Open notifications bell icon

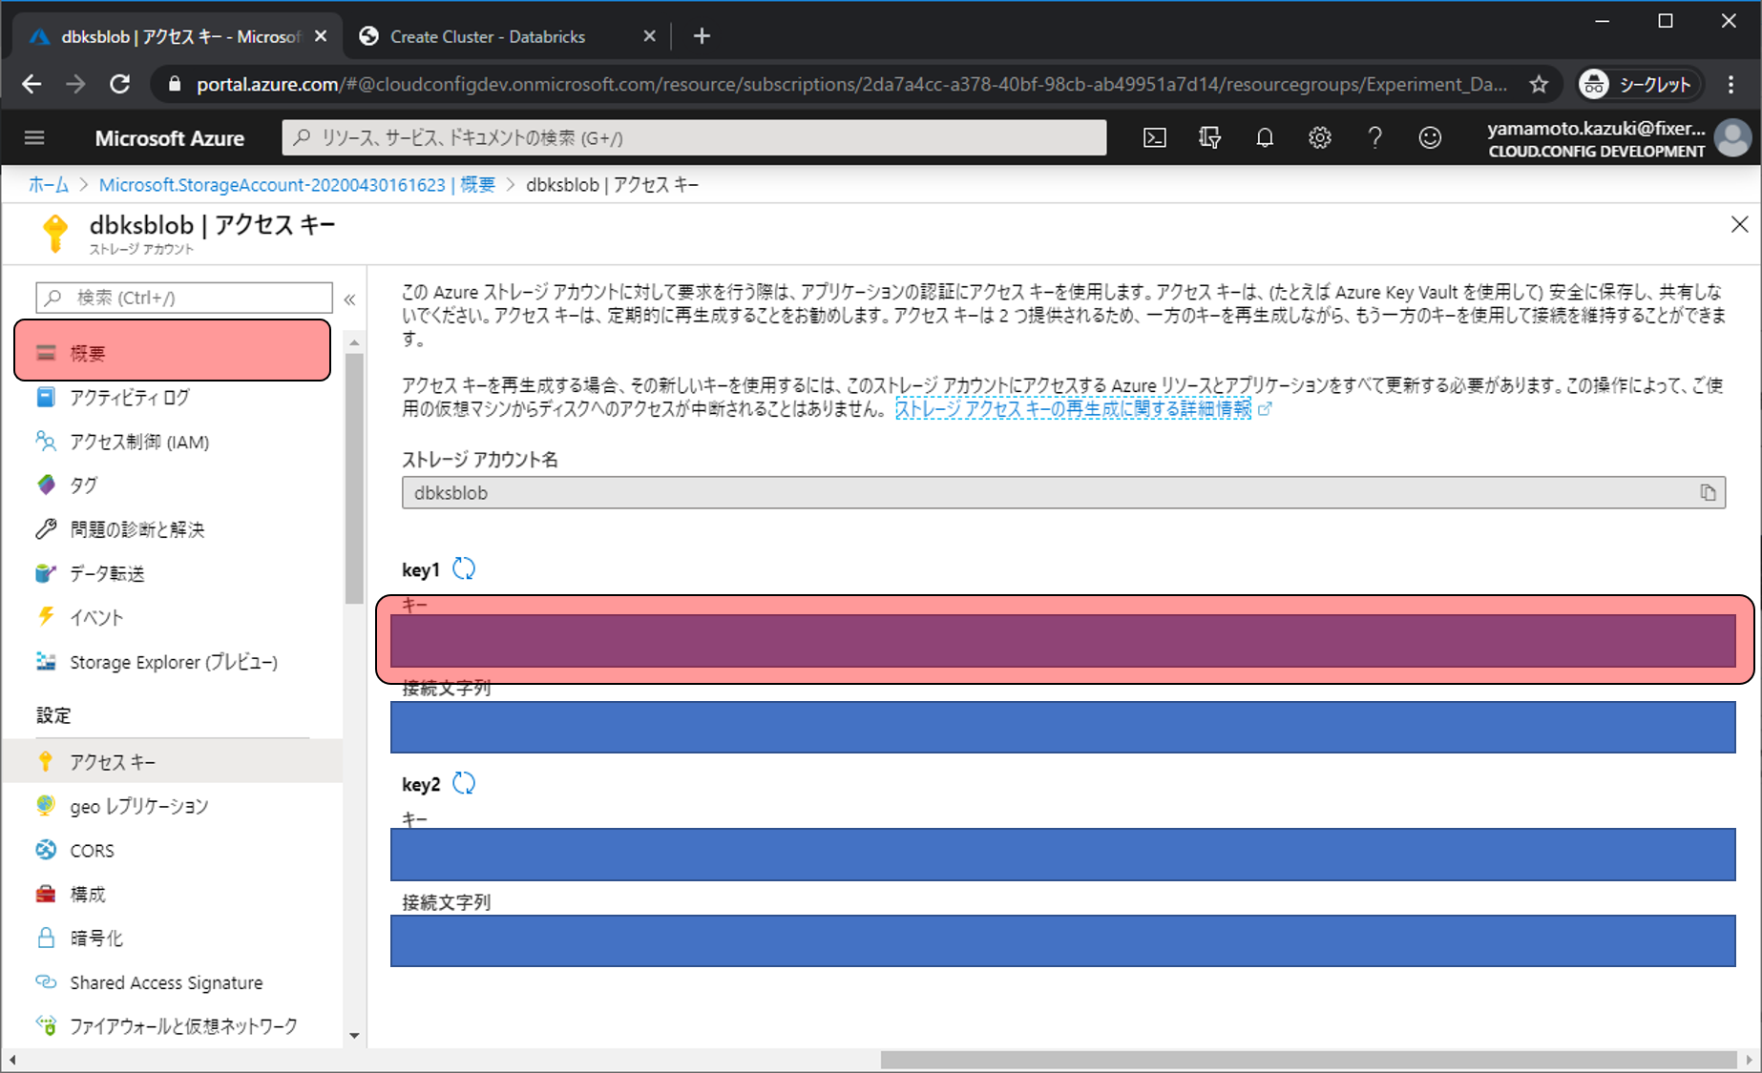(1265, 138)
